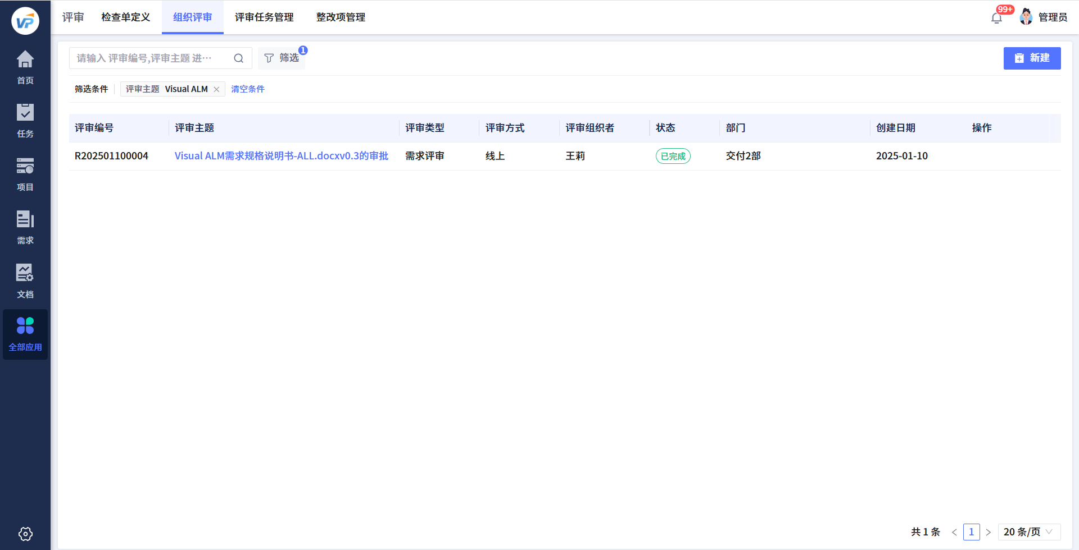This screenshot has width=1079, height=550.
Task: Open the settings gear at bottom left
Action: click(25, 534)
